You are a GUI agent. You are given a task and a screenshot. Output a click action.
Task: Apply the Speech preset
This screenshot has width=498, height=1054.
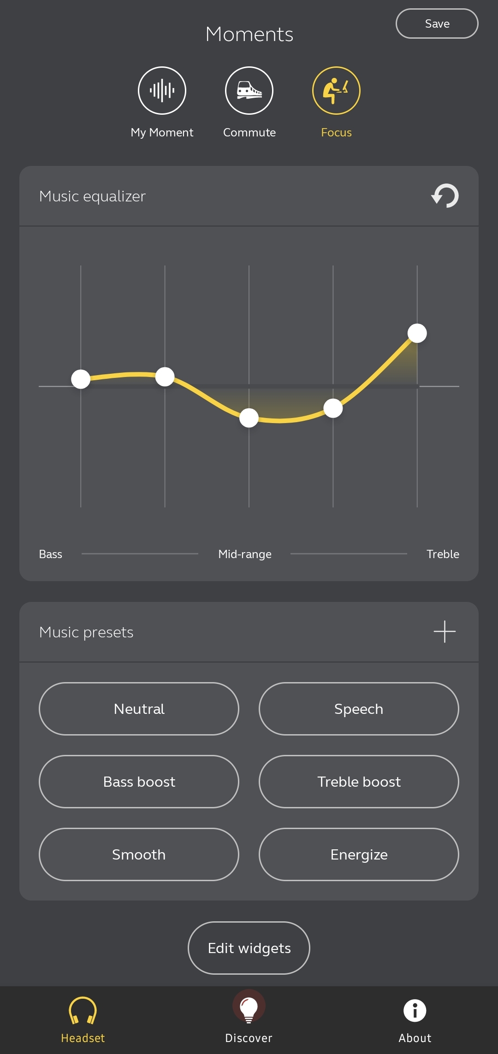359,709
